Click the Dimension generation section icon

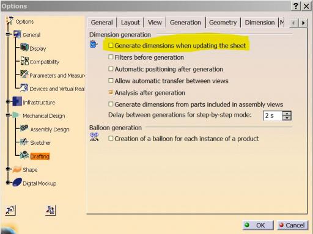[94, 44]
